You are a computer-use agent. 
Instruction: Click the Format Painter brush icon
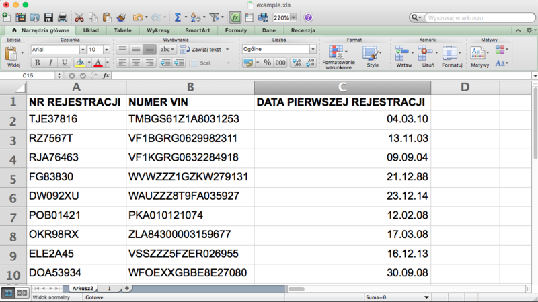pyautogui.click(x=121, y=17)
